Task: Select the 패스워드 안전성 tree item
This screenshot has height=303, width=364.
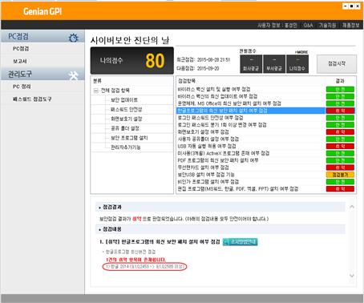Action: point(127,109)
